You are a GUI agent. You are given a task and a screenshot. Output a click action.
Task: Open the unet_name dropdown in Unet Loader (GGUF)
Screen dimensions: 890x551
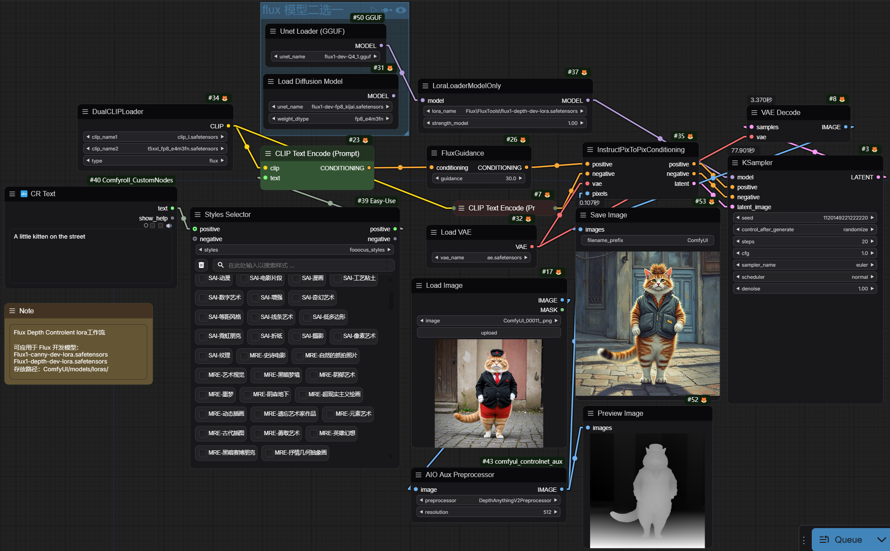pyautogui.click(x=325, y=56)
